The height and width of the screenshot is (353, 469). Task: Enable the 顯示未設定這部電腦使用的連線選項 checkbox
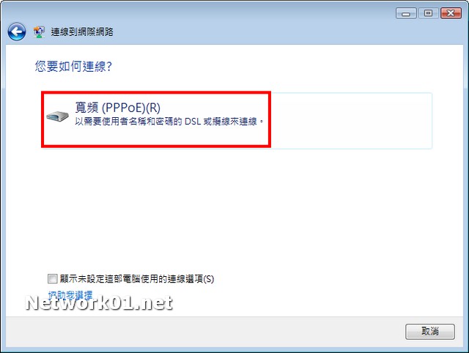52,278
